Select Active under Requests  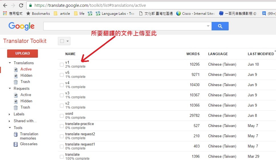26,95
